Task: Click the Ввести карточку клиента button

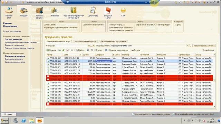Action: [204, 46]
